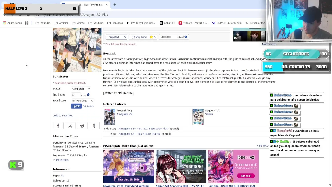Open the top Completed status dropdown
This screenshot has width=332, height=187.
[116, 37]
